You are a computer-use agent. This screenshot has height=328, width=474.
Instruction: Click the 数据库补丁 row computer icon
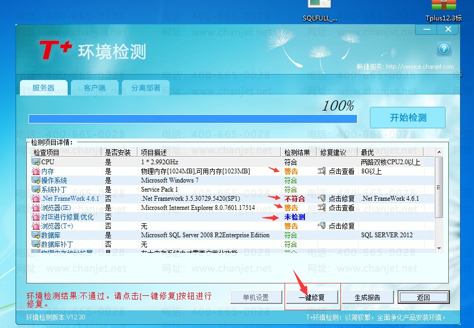click(x=35, y=244)
